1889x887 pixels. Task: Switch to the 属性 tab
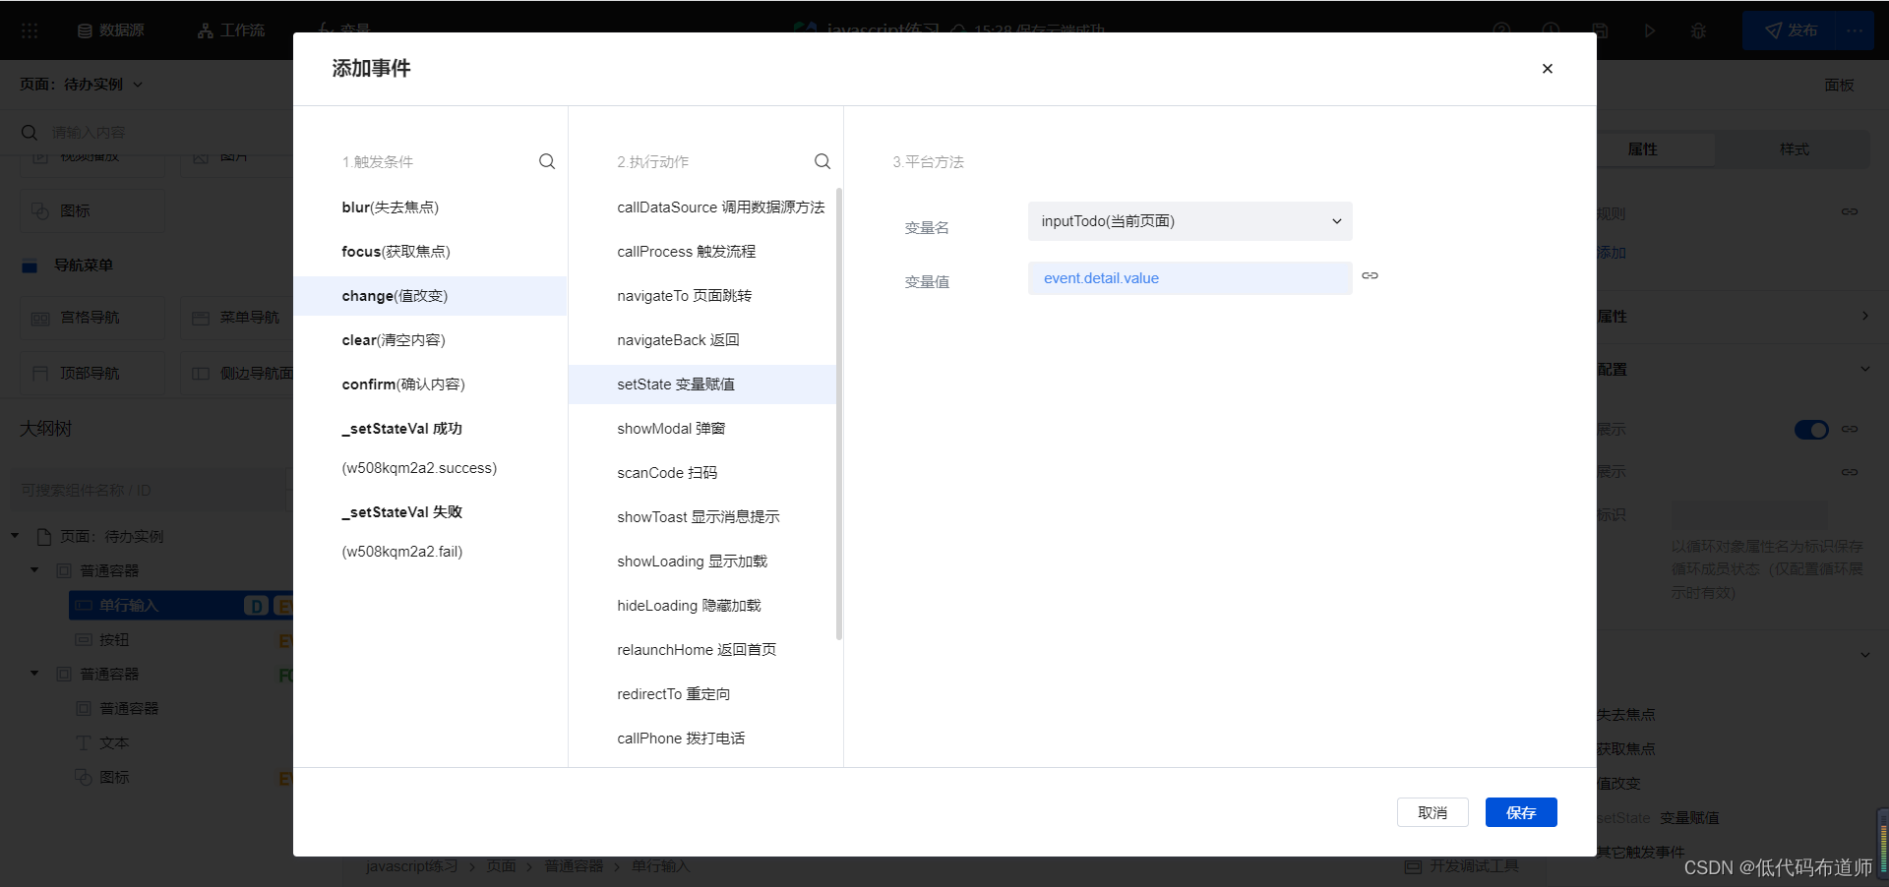(x=1642, y=149)
